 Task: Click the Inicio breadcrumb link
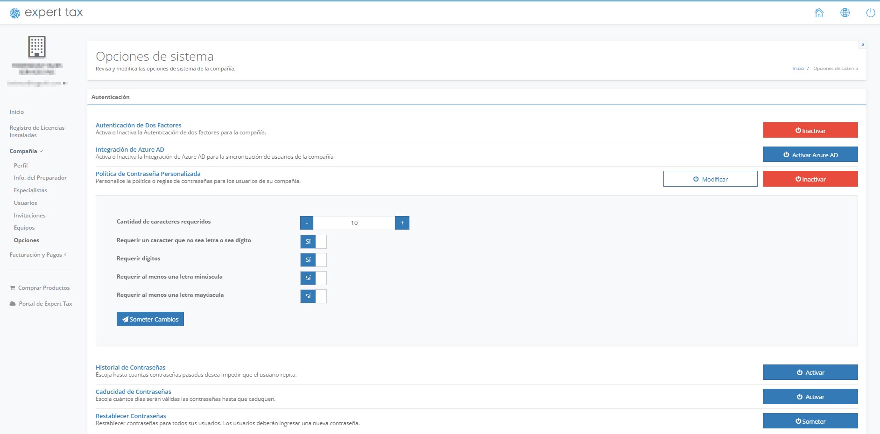click(x=798, y=69)
